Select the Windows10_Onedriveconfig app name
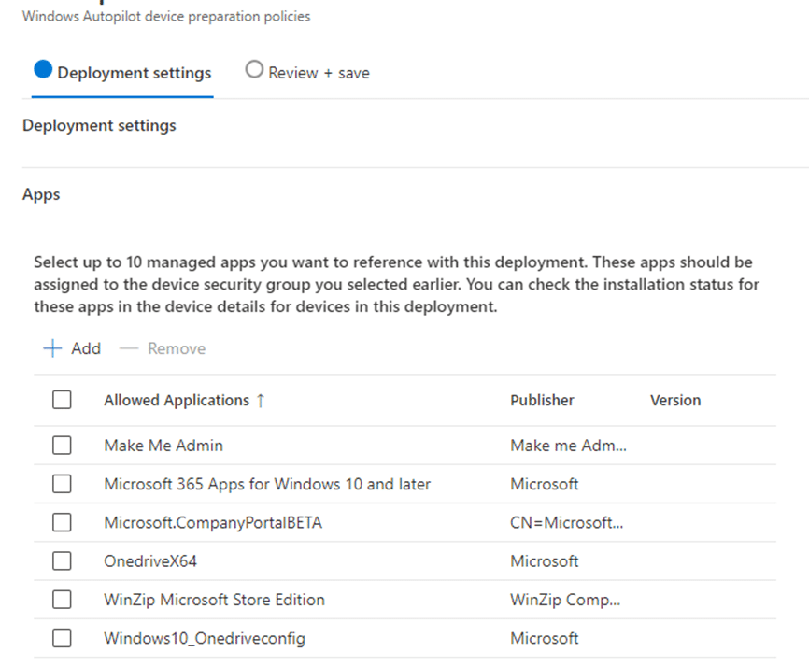Screen dimensions: 809x666 pos(205,638)
